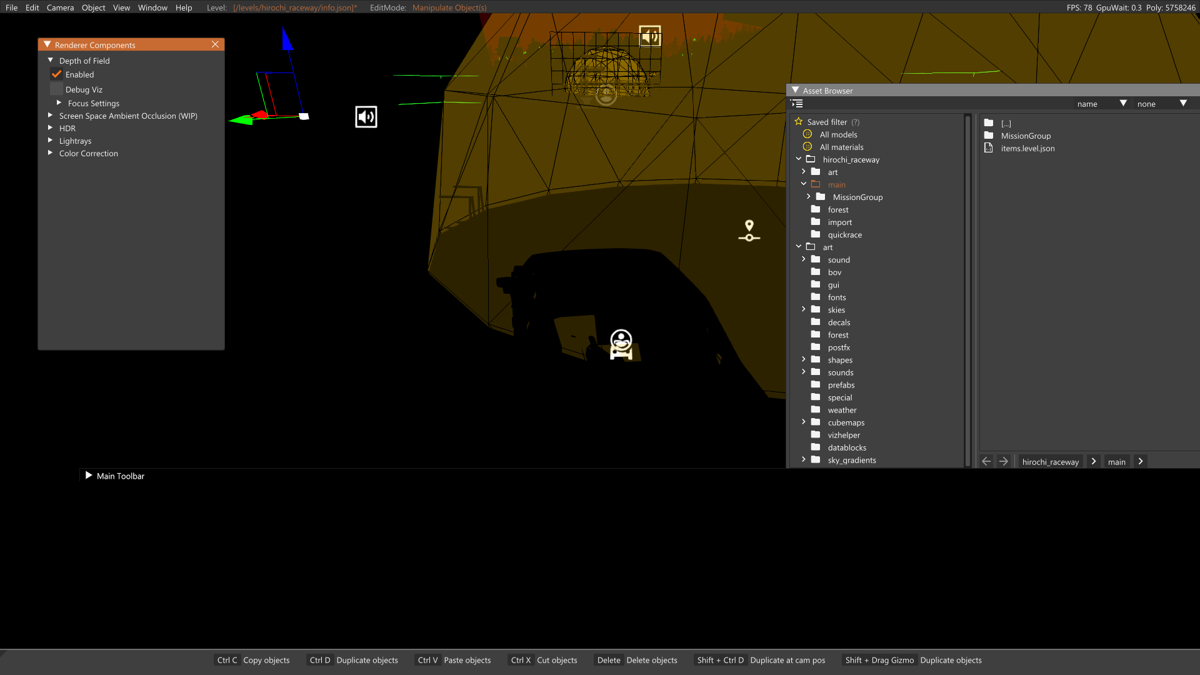This screenshot has height=675, width=1200.
Task: Expand the Color Correction section
Action: pyautogui.click(x=51, y=153)
